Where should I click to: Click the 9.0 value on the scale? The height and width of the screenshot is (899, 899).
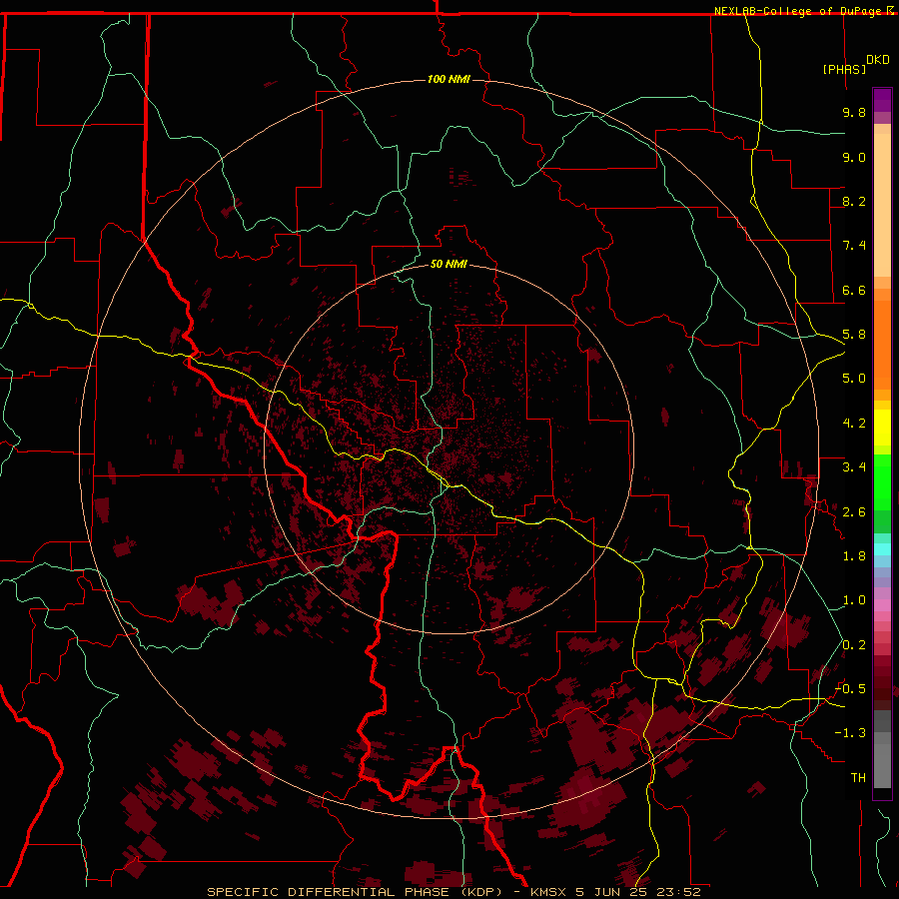point(854,157)
